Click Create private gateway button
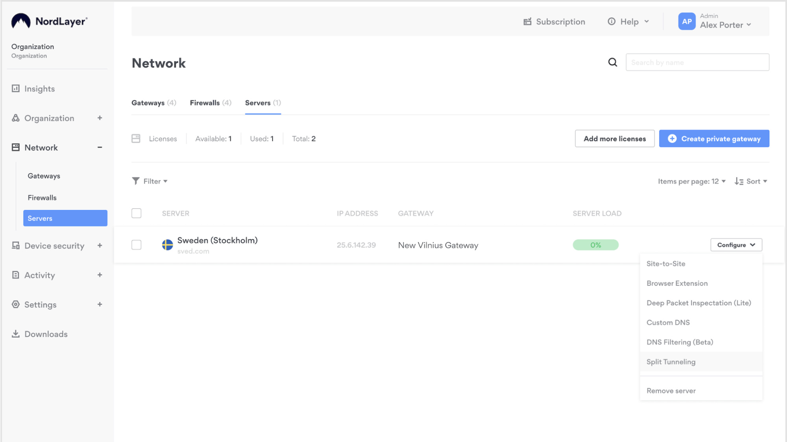Screen dimensions: 787x442 click(x=714, y=139)
